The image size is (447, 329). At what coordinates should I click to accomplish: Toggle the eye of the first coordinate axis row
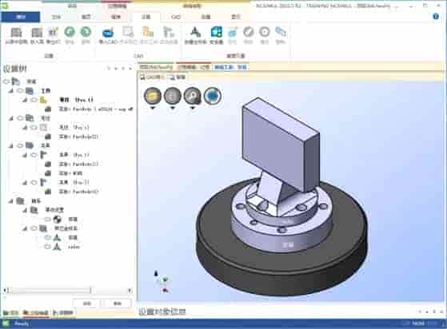tap(47, 237)
